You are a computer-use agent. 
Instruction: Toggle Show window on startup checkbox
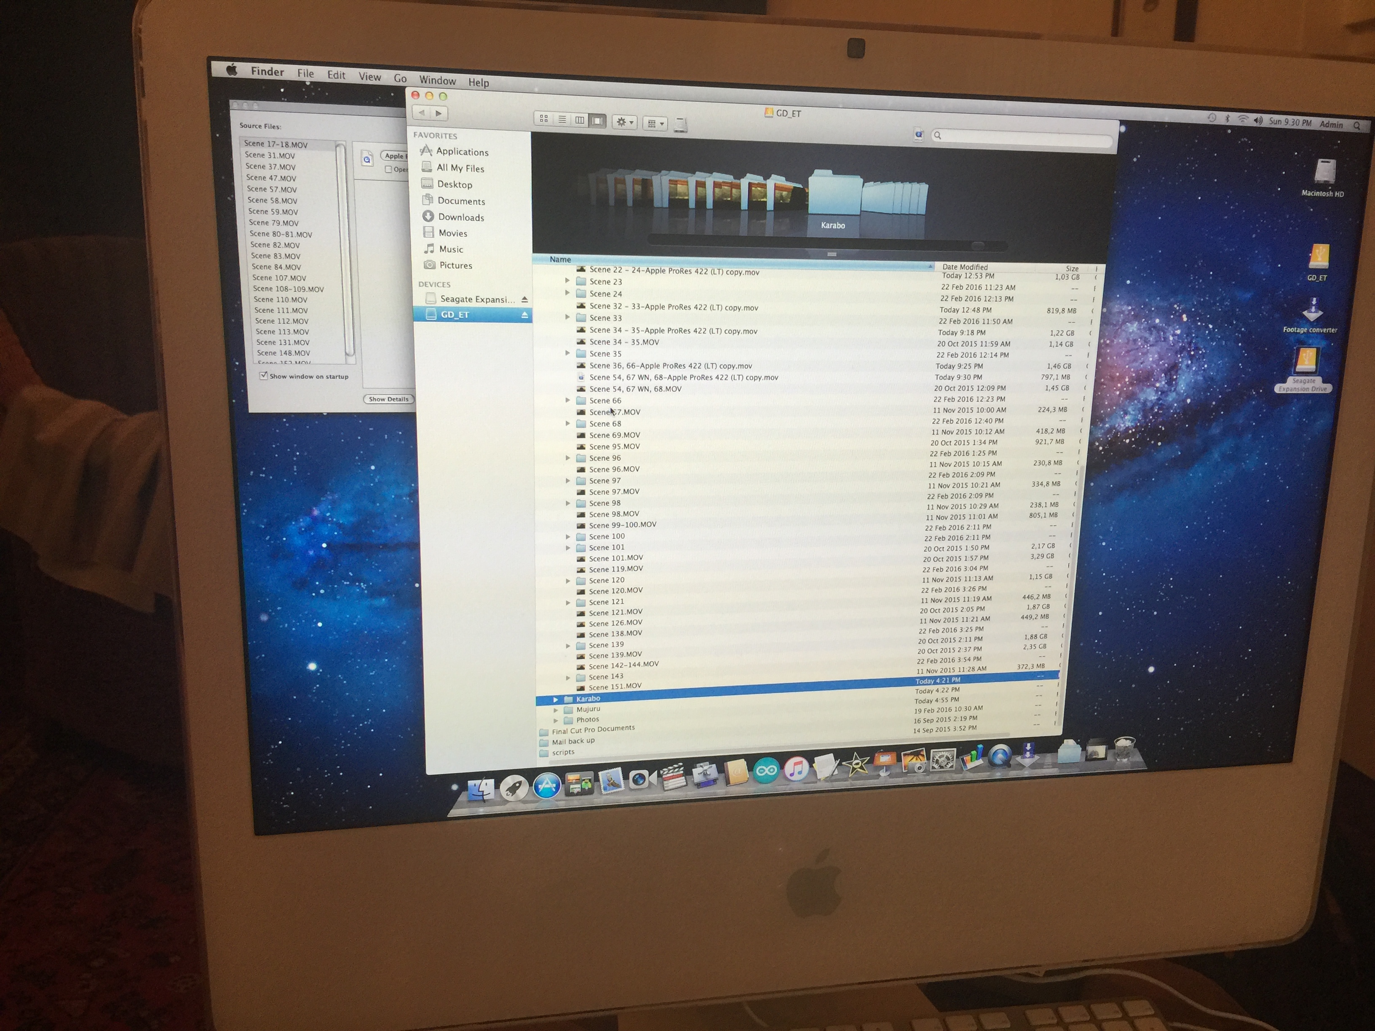(264, 375)
